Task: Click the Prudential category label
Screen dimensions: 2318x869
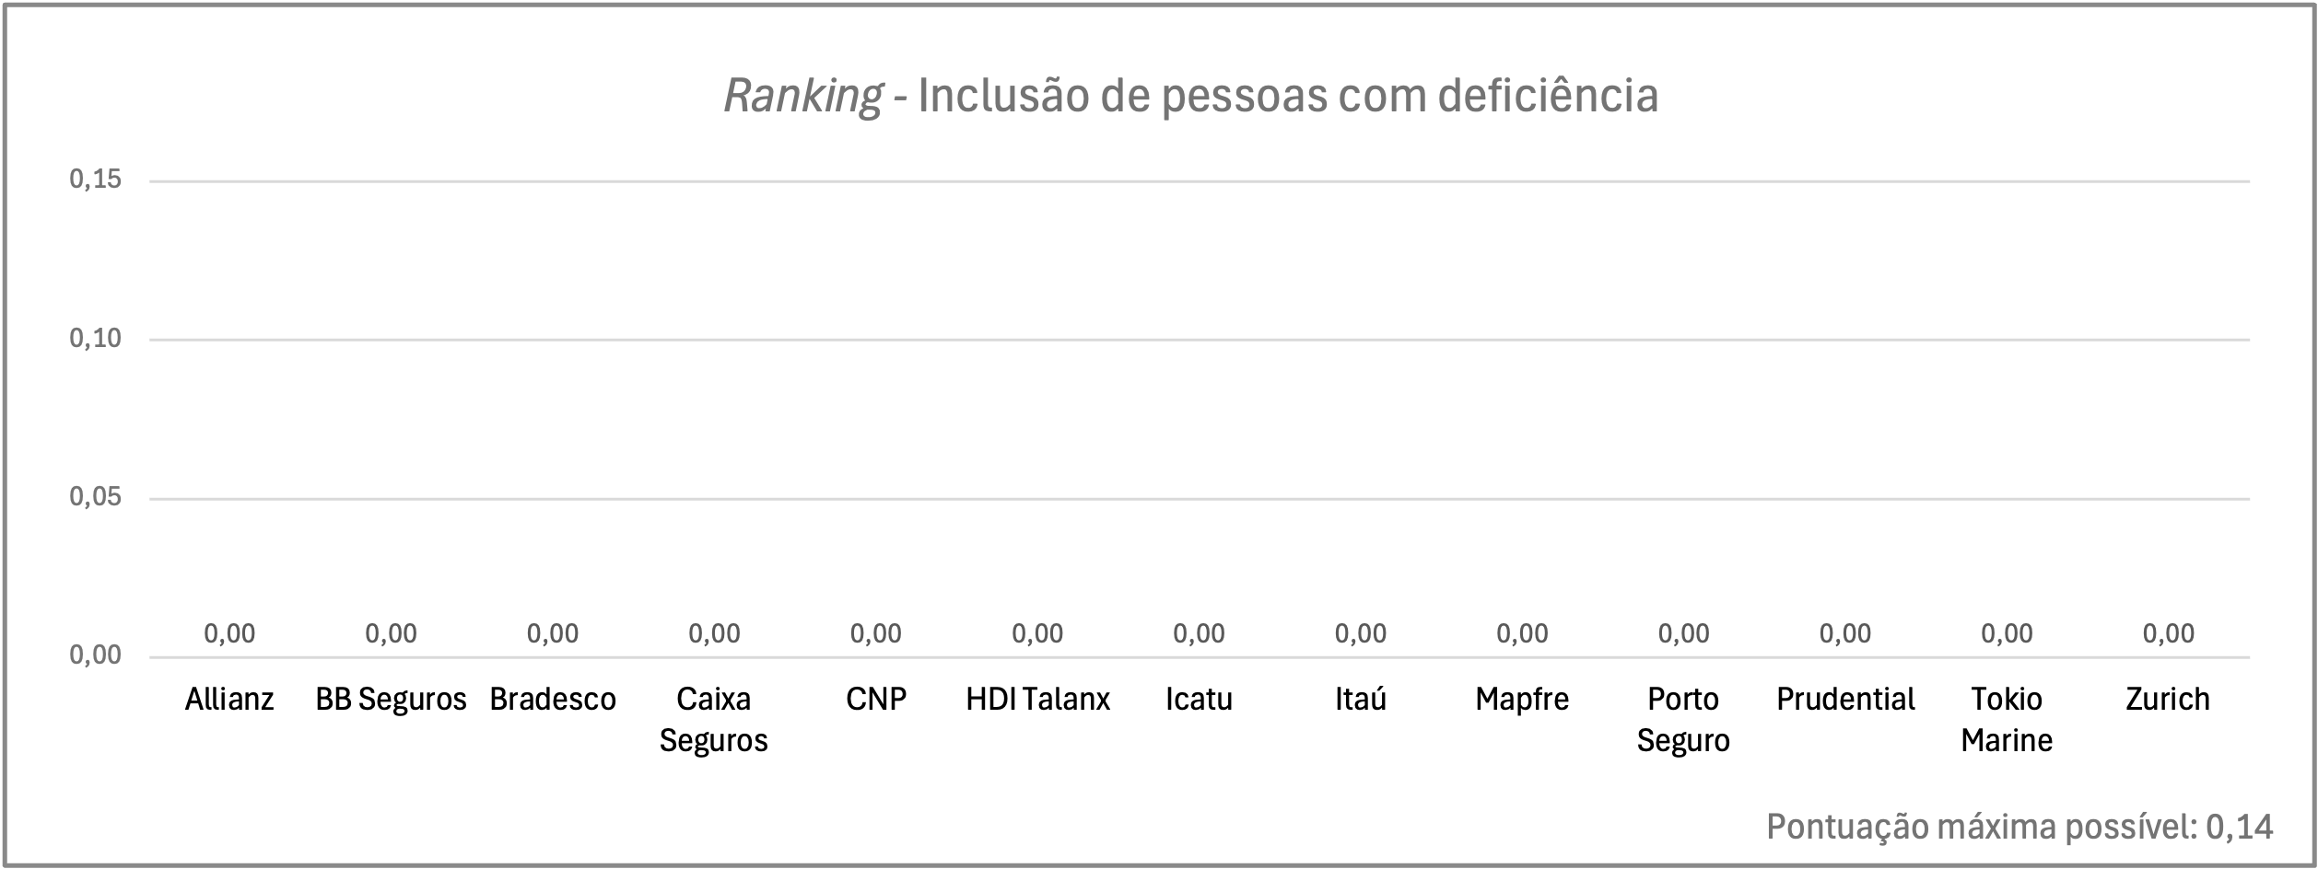Action: pyautogui.click(x=1845, y=700)
